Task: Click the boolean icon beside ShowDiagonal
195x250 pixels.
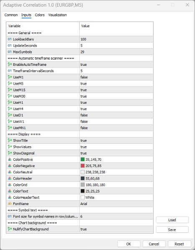Action: 10,153
